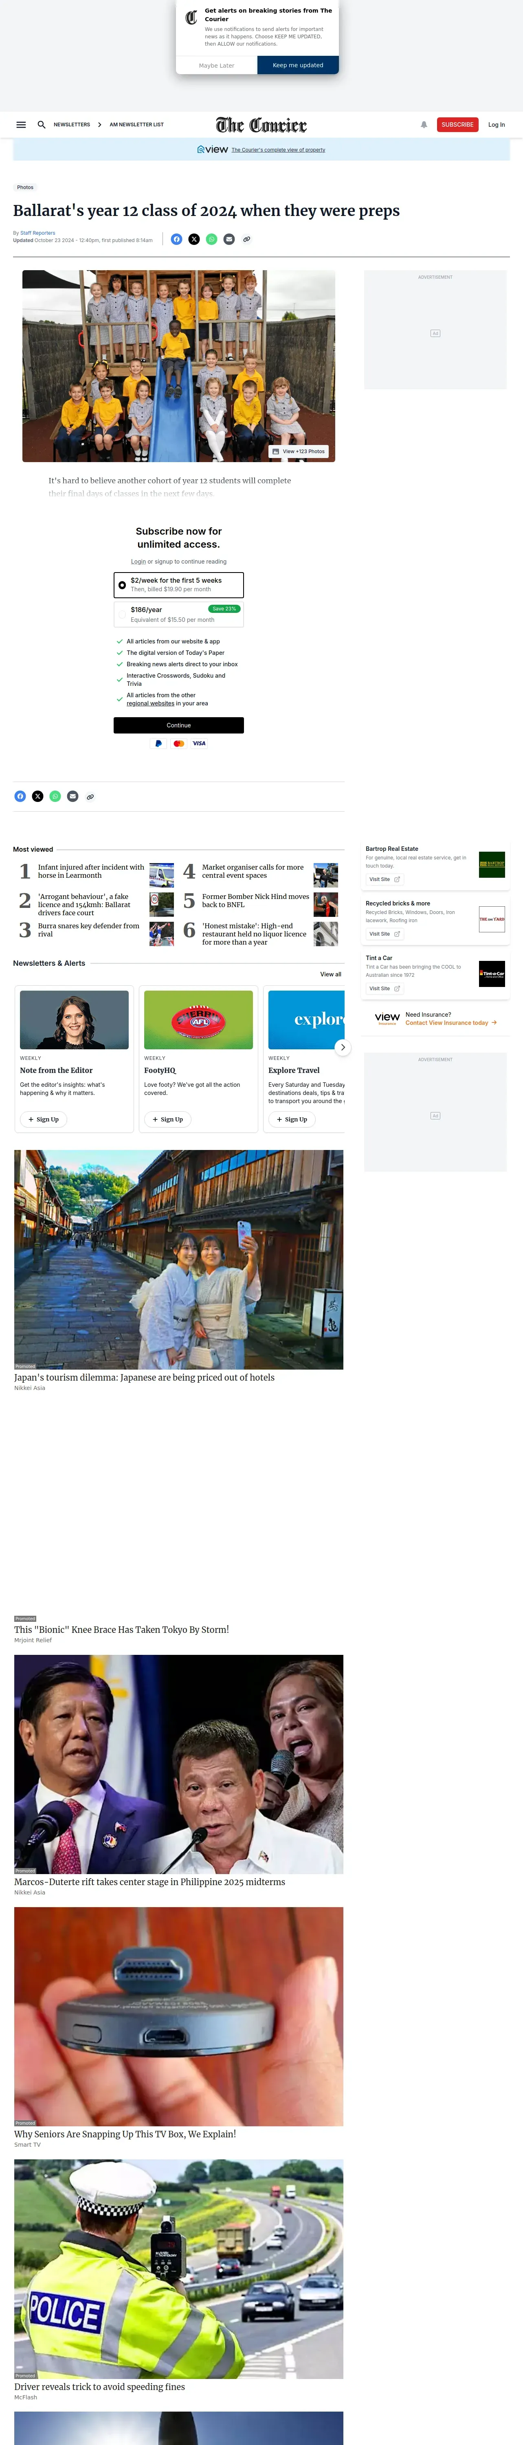Click View all newsletters link
The height and width of the screenshot is (2445, 523).
click(x=330, y=974)
